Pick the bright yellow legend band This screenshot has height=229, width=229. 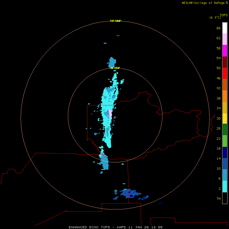tap(225, 119)
